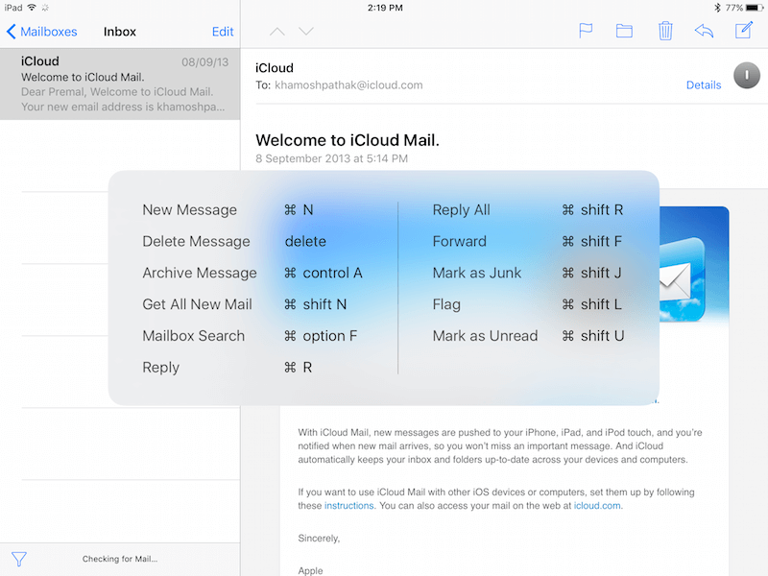This screenshot has width=768, height=576.
Task: Open the iCloud welcome email in list
Action: click(120, 84)
